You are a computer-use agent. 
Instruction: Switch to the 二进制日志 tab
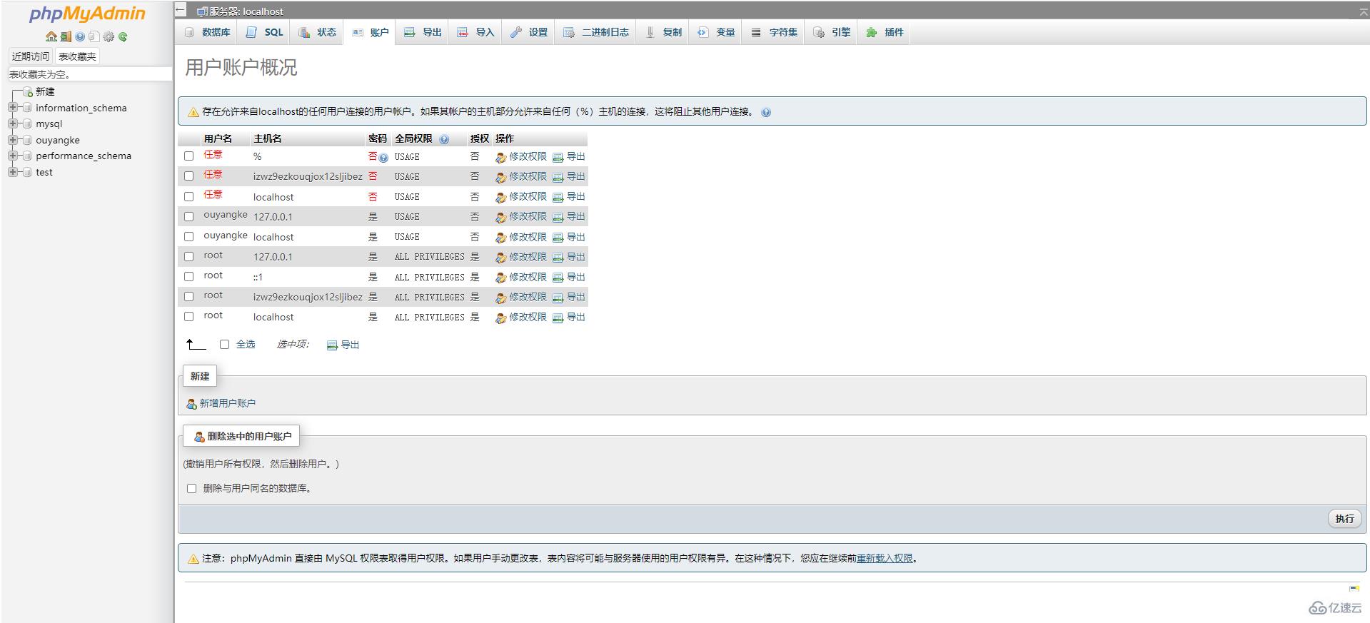tap(596, 32)
